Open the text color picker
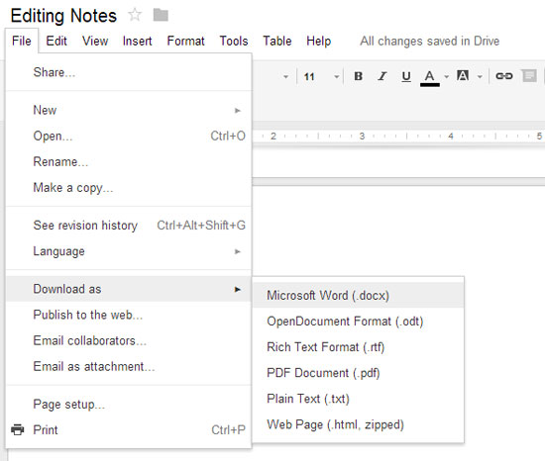The height and width of the screenshot is (461, 545). pos(430,77)
